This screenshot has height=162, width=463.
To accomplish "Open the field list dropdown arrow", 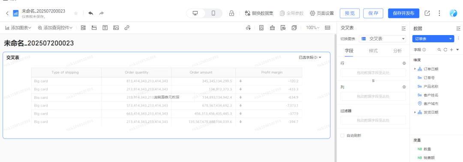I will [x=457, y=50].
